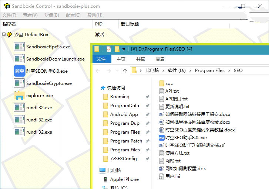Select the API.txt file icon
The height and width of the screenshot is (189, 269).
click(x=162, y=91)
